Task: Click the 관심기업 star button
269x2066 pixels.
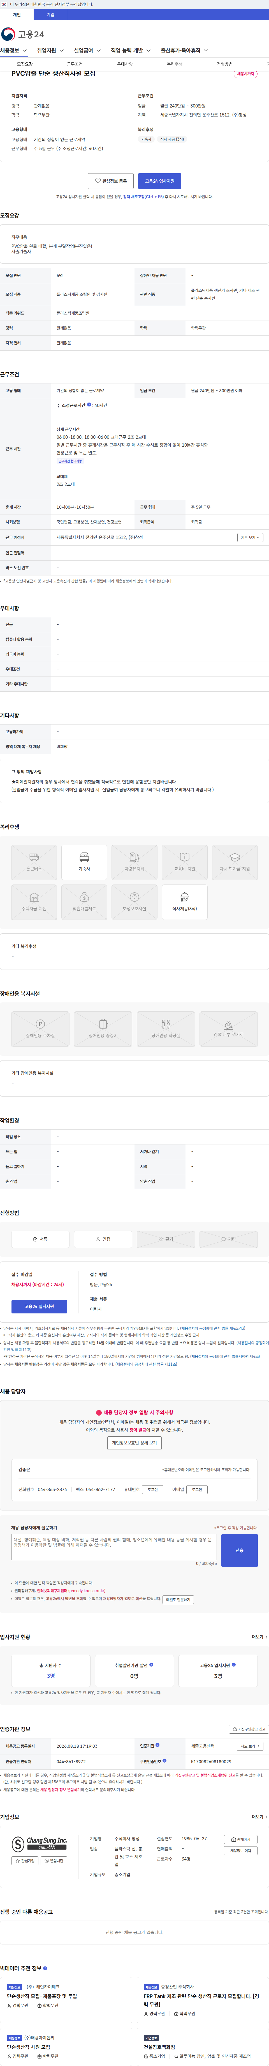Action: (25, 1861)
